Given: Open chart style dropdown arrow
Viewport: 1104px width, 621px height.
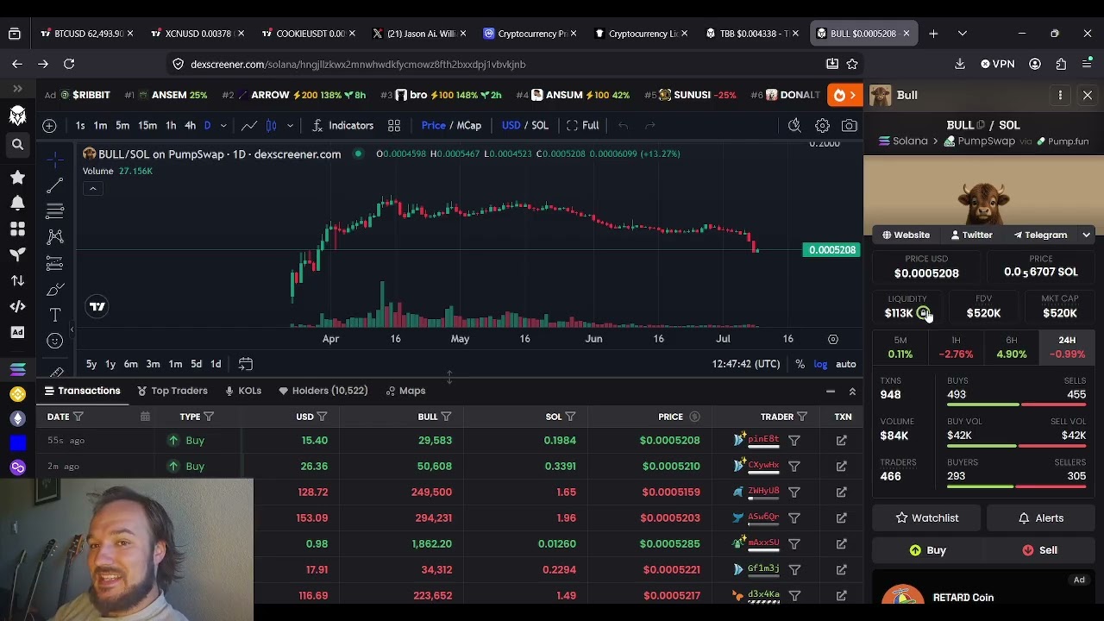Looking at the screenshot, I should pyautogui.click(x=290, y=125).
